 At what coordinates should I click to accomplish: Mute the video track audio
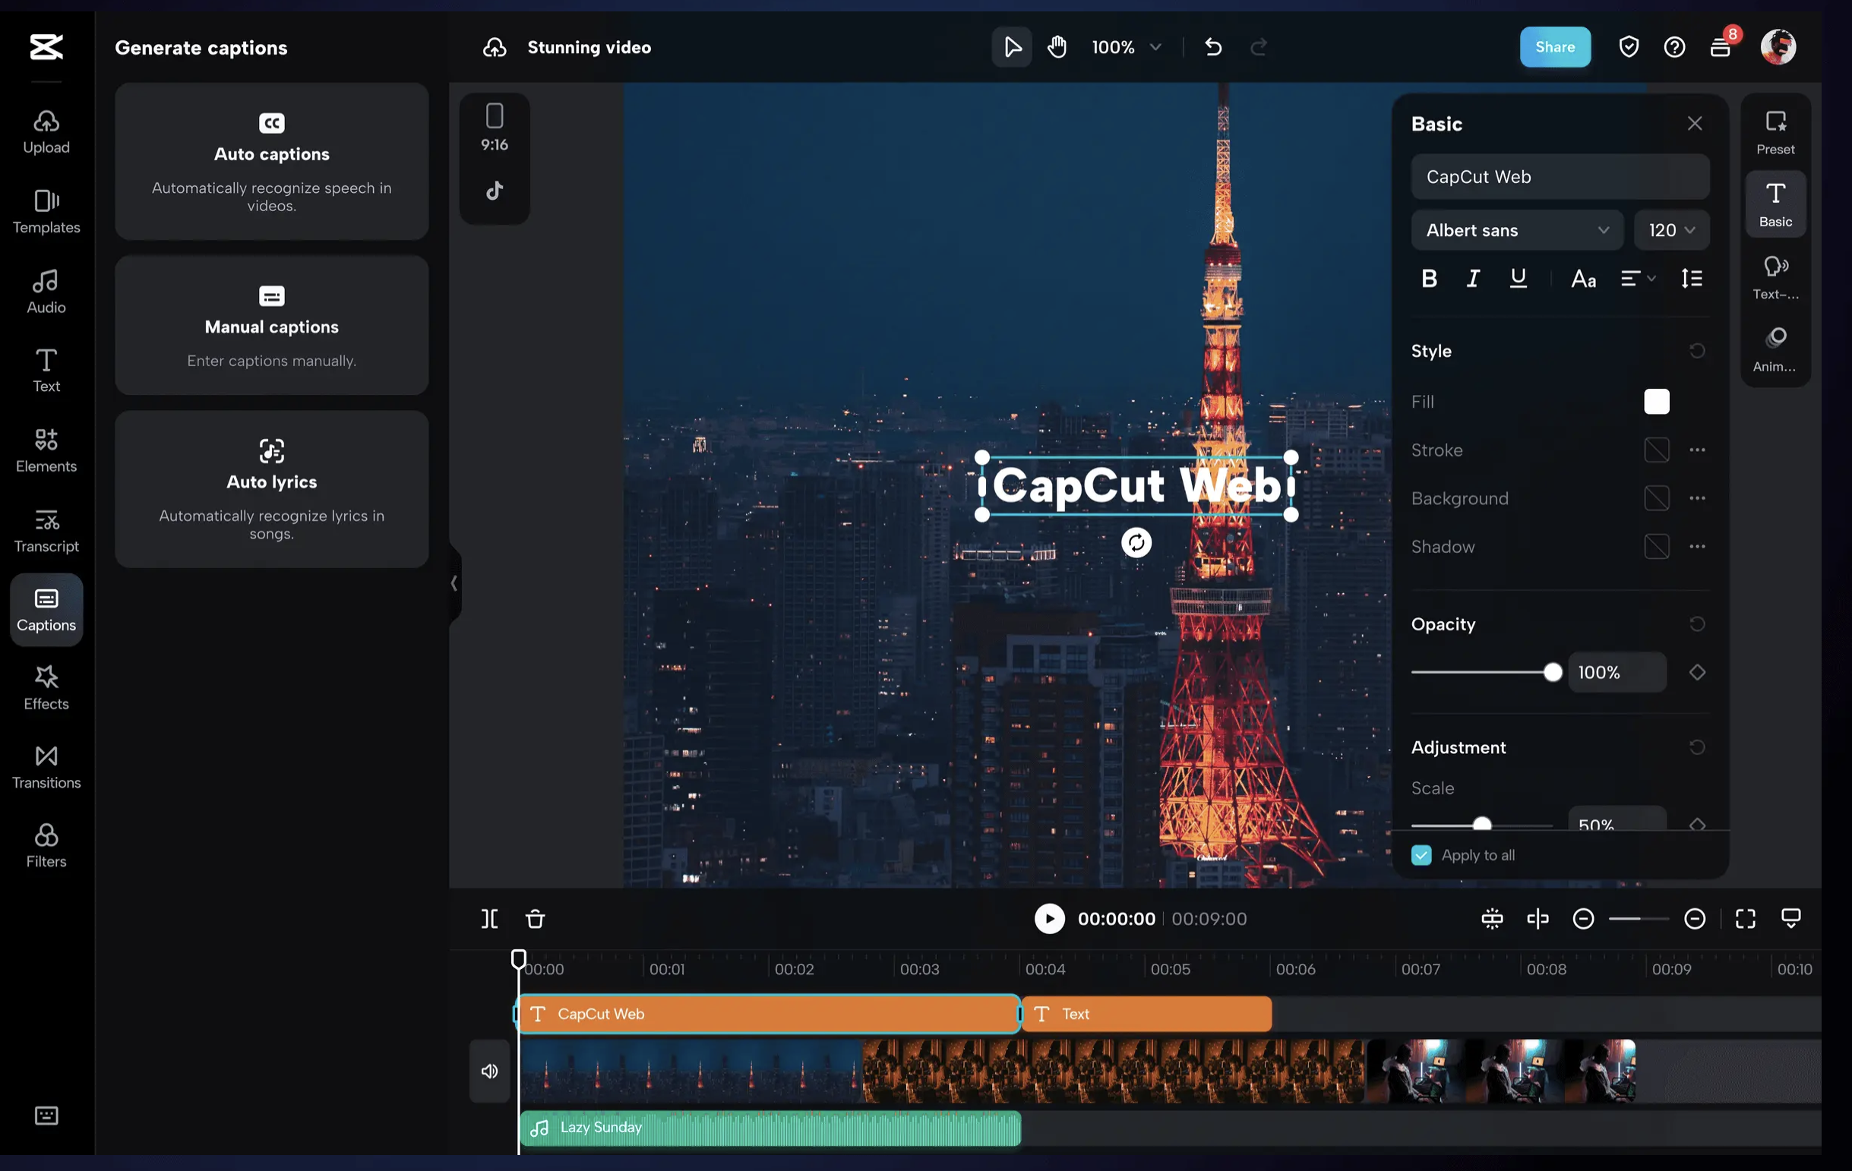pos(489,1071)
